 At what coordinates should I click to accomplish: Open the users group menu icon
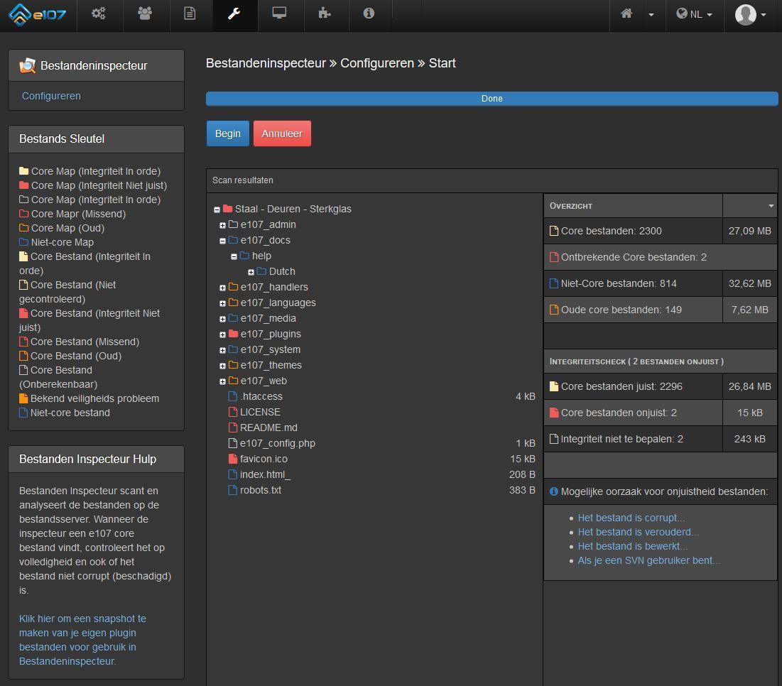click(145, 13)
